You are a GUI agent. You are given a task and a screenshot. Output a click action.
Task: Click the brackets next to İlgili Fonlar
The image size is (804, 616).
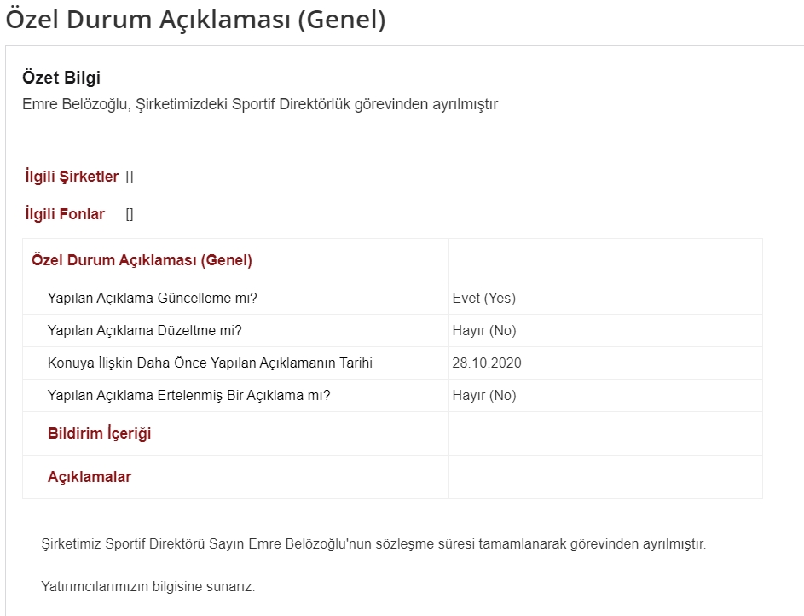pos(130,214)
